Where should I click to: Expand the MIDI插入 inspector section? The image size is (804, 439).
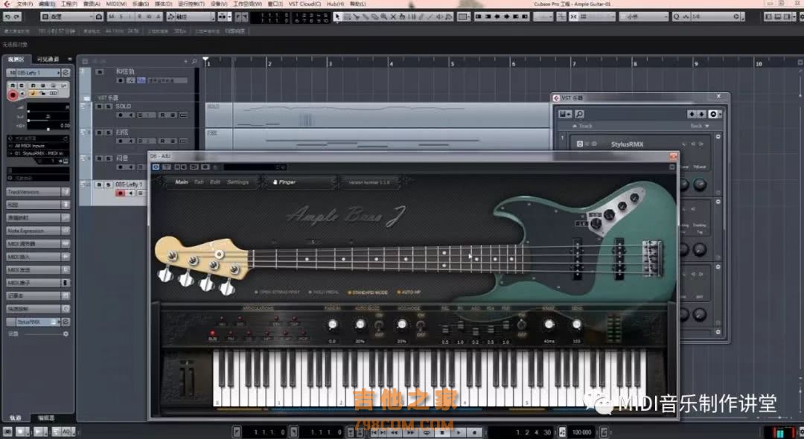click(x=38, y=257)
